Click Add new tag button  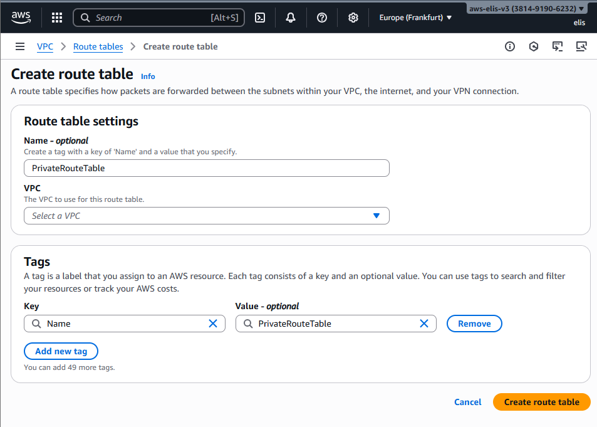point(61,351)
